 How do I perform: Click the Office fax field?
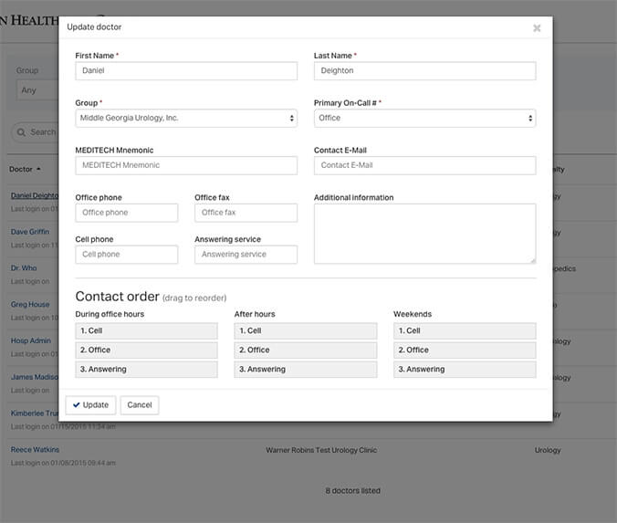click(x=246, y=213)
